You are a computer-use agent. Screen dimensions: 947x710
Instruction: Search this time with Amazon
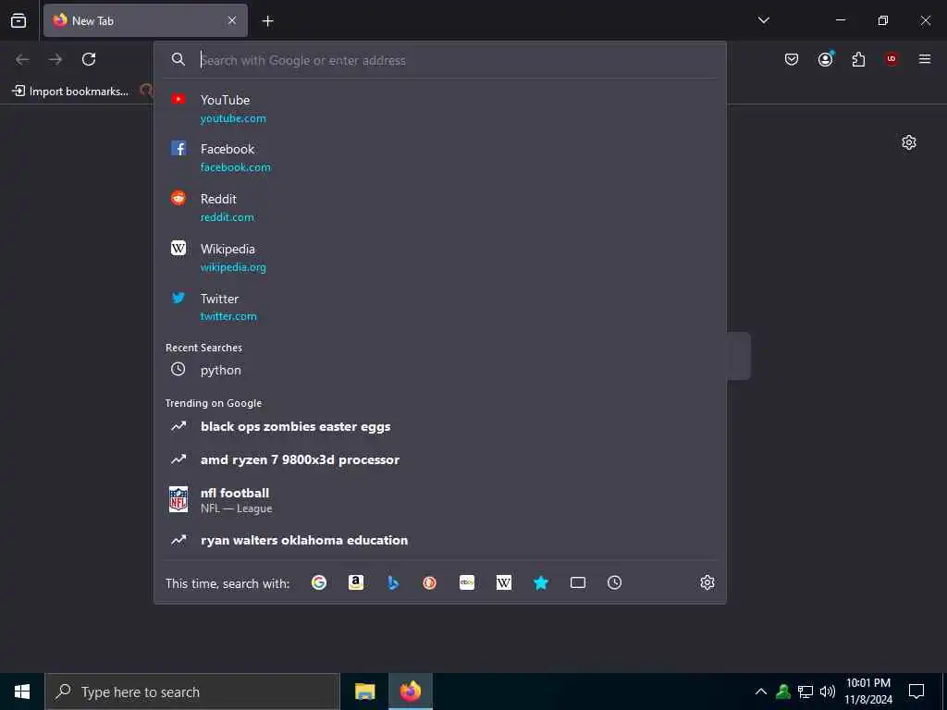[356, 582]
